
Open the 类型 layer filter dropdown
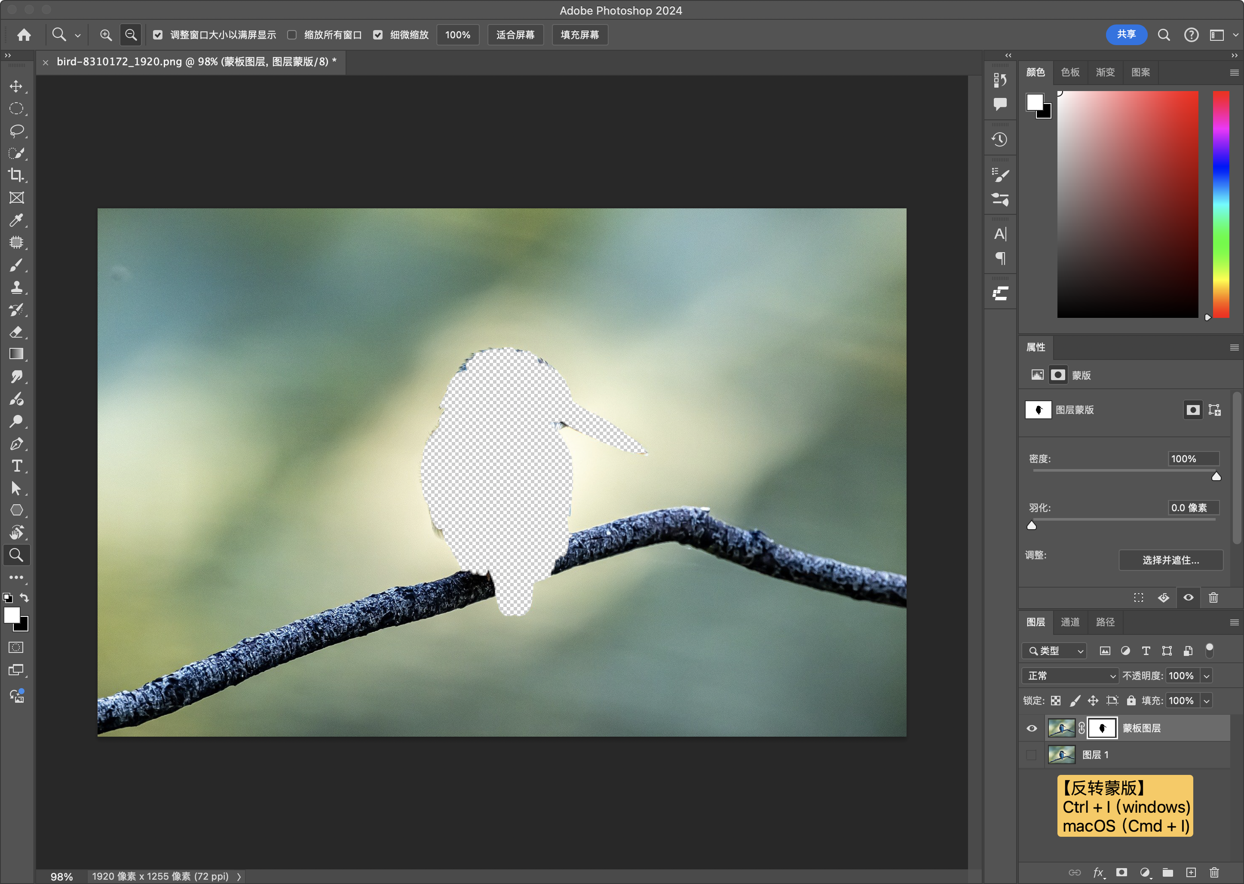[x=1054, y=651]
